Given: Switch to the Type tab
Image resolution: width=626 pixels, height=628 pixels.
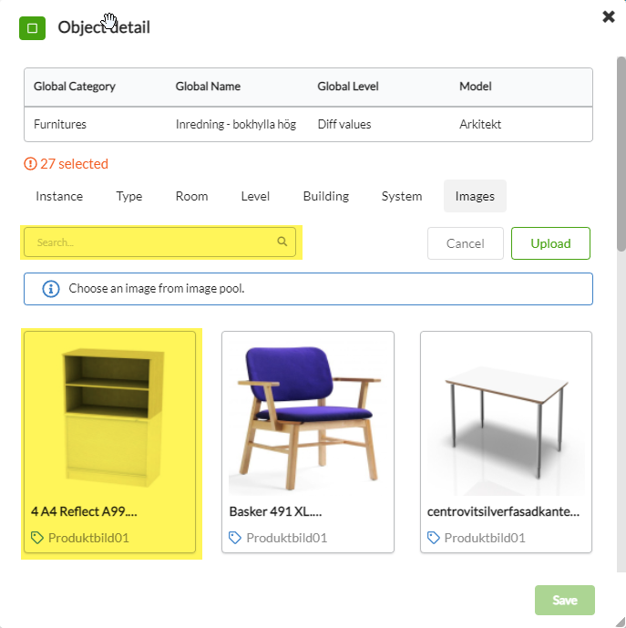Looking at the screenshot, I should point(129,196).
